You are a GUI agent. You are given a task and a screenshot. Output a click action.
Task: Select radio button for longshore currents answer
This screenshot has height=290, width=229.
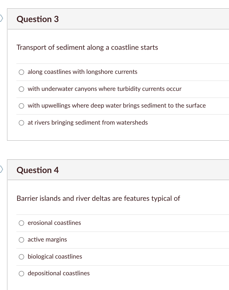[x=22, y=72]
